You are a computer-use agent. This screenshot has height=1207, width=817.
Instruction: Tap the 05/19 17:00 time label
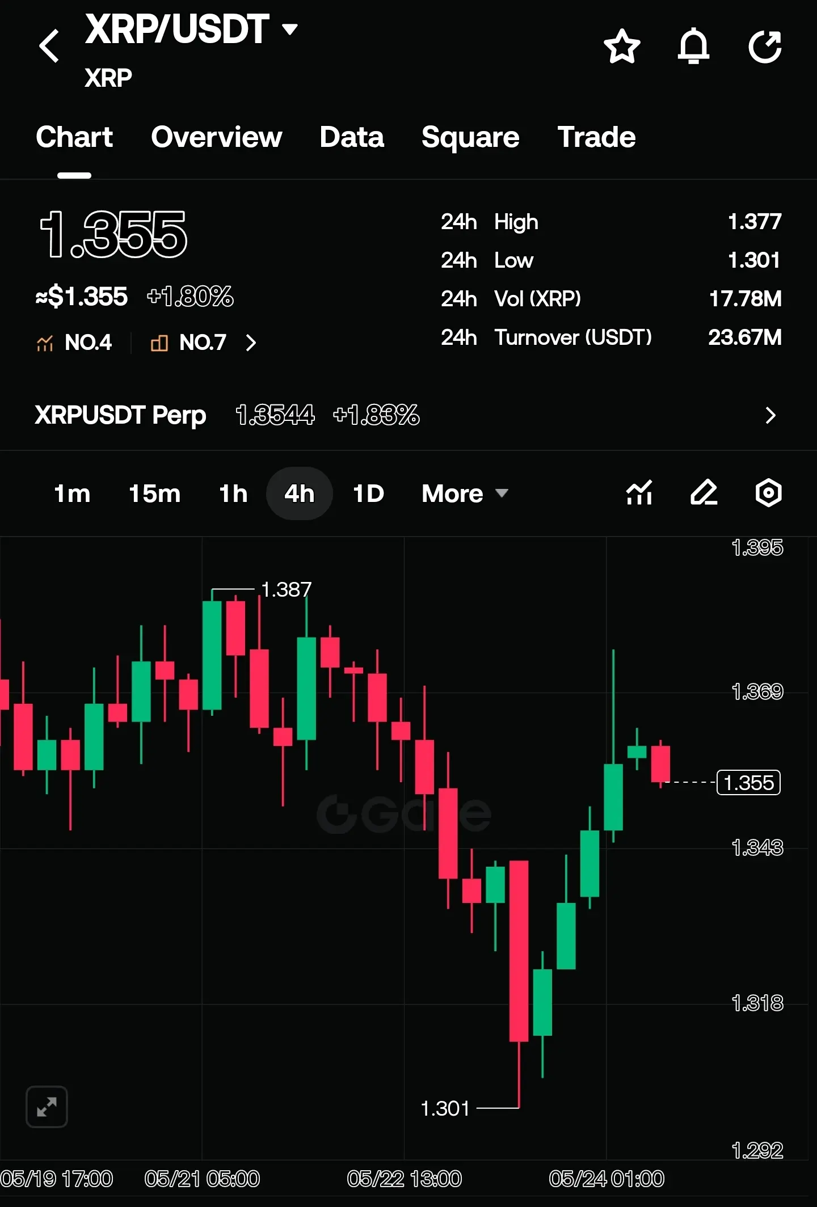(57, 1179)
